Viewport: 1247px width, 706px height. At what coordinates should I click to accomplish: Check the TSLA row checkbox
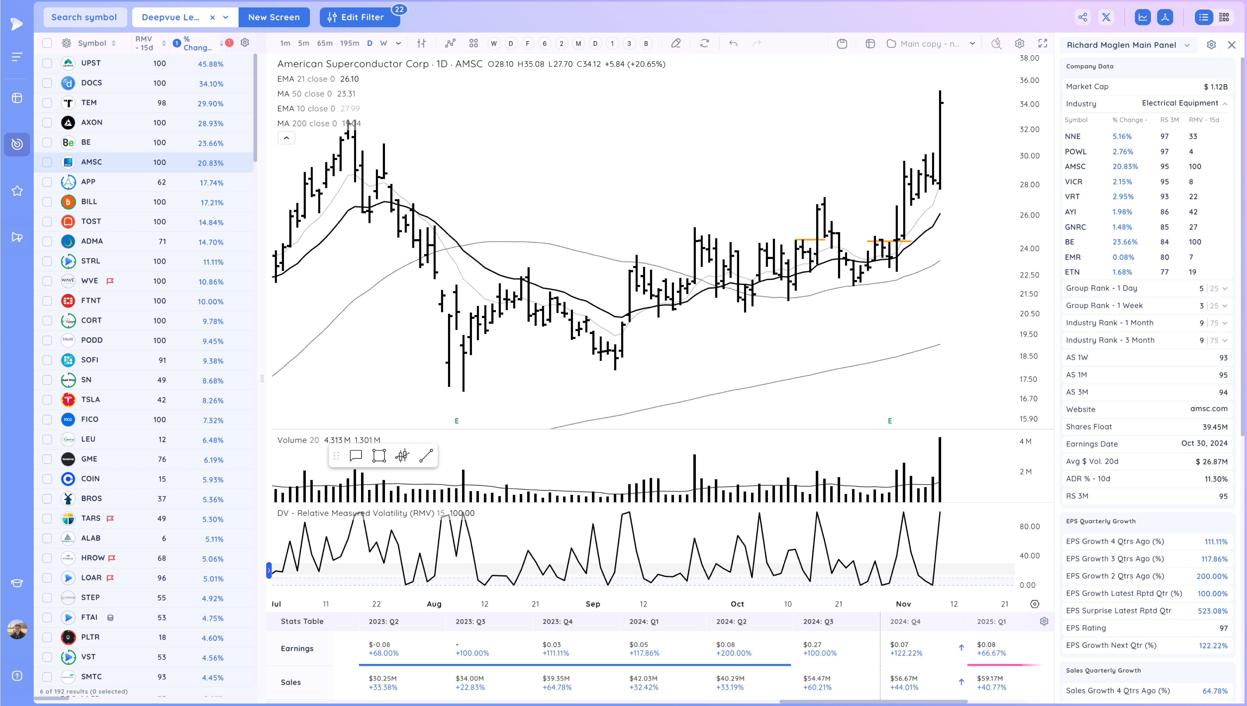47,399
